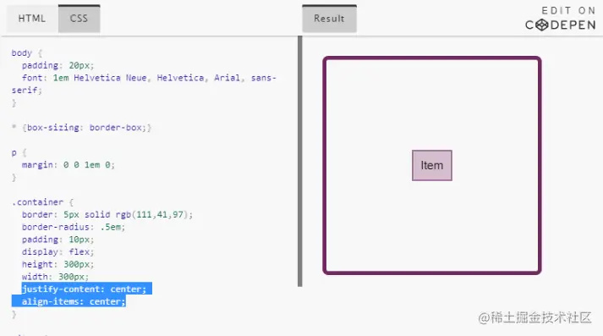
Task: Click the 'display: flex;' line
Action: pos(58,251)
